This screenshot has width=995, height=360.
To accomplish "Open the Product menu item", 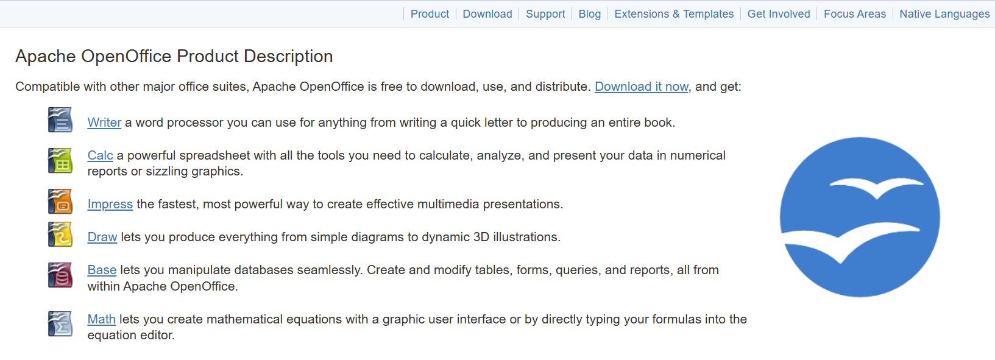I will pos(430,14).
